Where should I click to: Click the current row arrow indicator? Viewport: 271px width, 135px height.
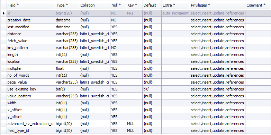(3, 13)
